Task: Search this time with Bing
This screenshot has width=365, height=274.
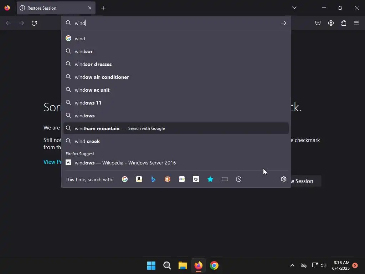Action: pos(153,179)
